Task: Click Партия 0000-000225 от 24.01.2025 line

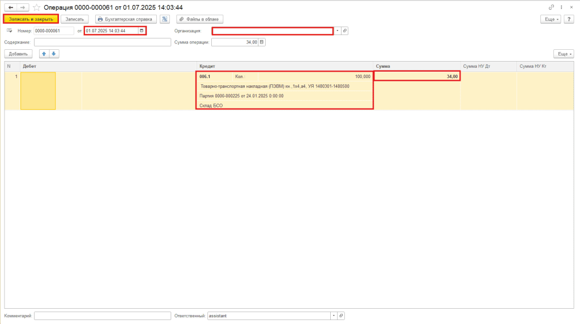Action: pos(284,96)
